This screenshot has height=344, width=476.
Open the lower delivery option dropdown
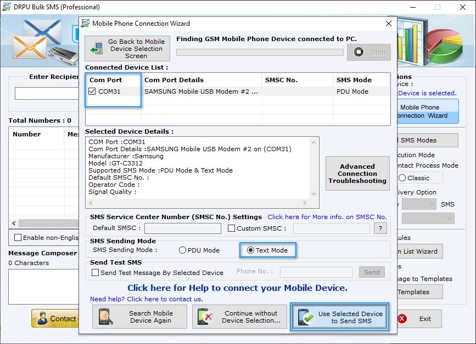tap(428, 218)
